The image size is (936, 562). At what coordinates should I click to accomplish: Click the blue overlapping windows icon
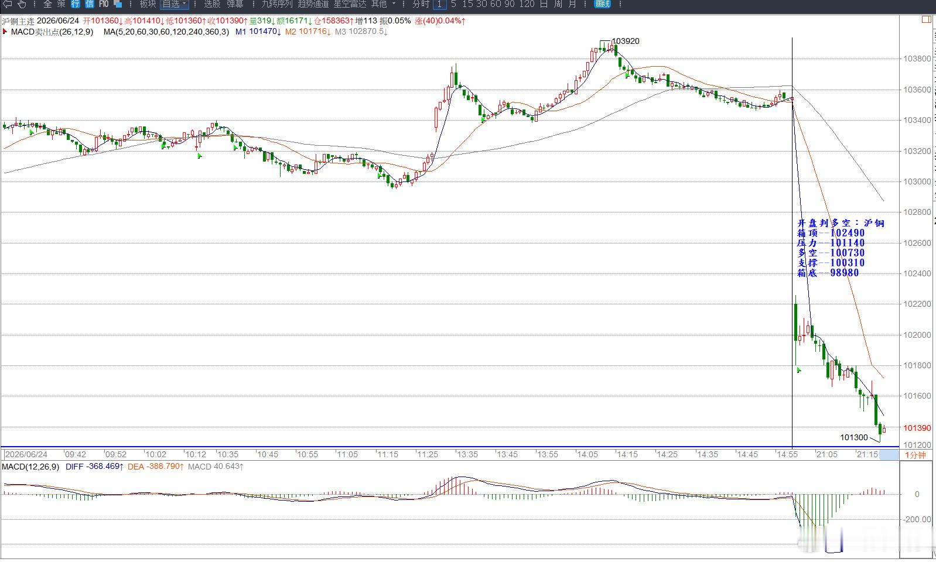point(118,4)
